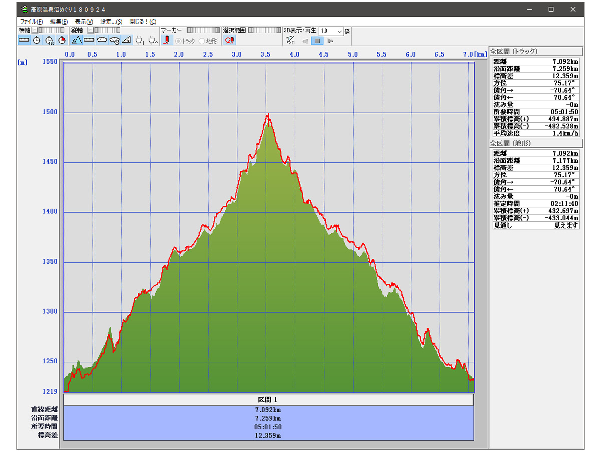Click the 区間 1 header button

click(268, 400)
